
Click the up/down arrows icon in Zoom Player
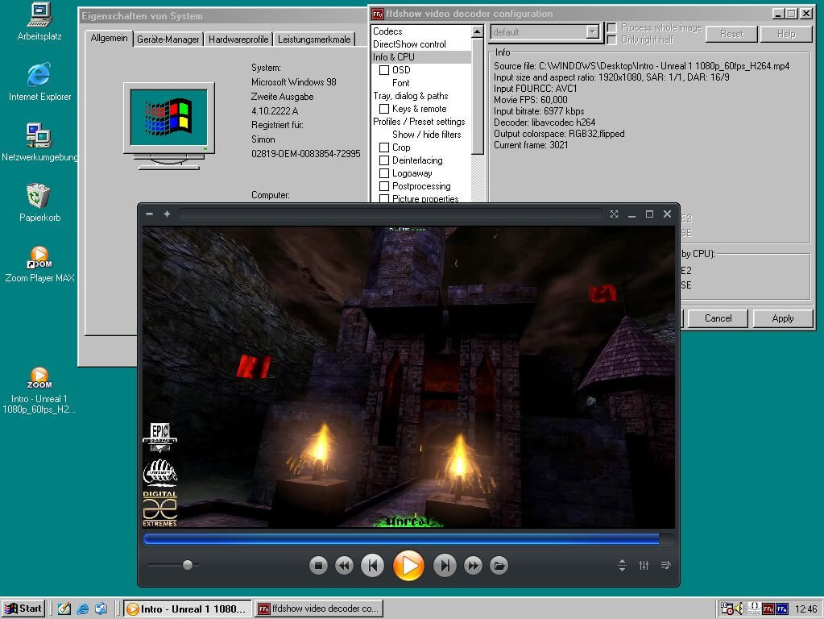[x=622, y=565]
